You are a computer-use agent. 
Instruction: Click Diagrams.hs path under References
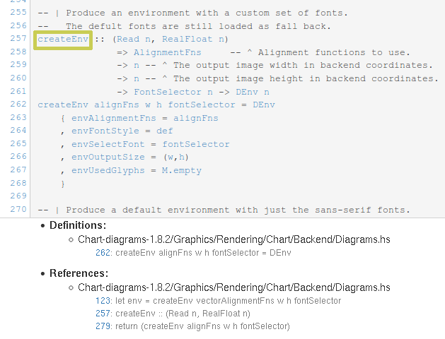point(234,287)
